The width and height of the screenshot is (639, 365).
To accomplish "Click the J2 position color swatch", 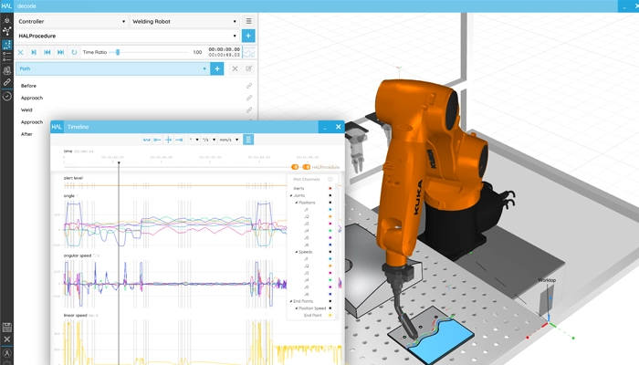I will tap(330, 216).
